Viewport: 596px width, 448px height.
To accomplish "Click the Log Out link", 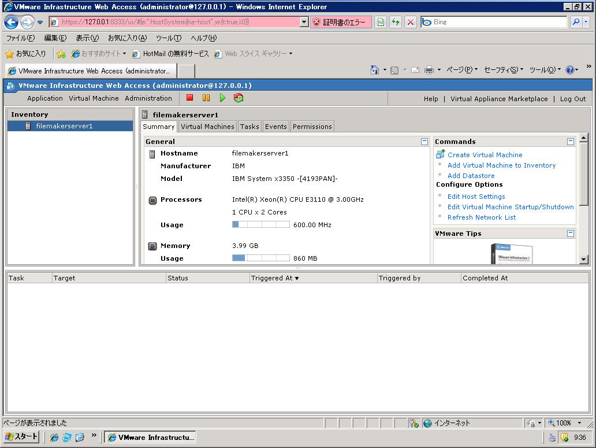I will (x=572, y=99).
